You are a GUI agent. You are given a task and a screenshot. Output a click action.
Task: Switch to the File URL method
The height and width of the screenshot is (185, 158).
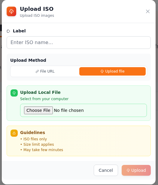tap(45, 71)
